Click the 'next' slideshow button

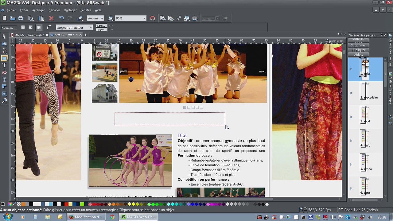pos(262,71)
